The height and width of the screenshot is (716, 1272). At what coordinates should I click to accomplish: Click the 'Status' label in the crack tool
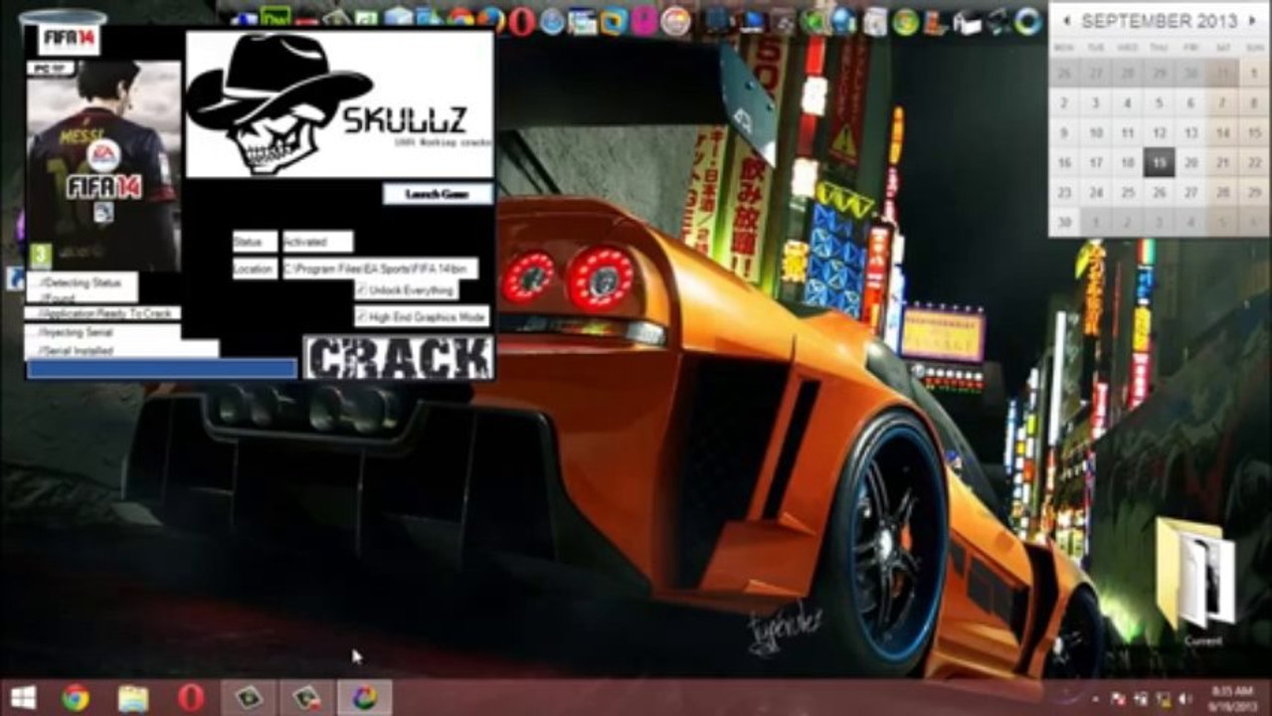(255, 242)
